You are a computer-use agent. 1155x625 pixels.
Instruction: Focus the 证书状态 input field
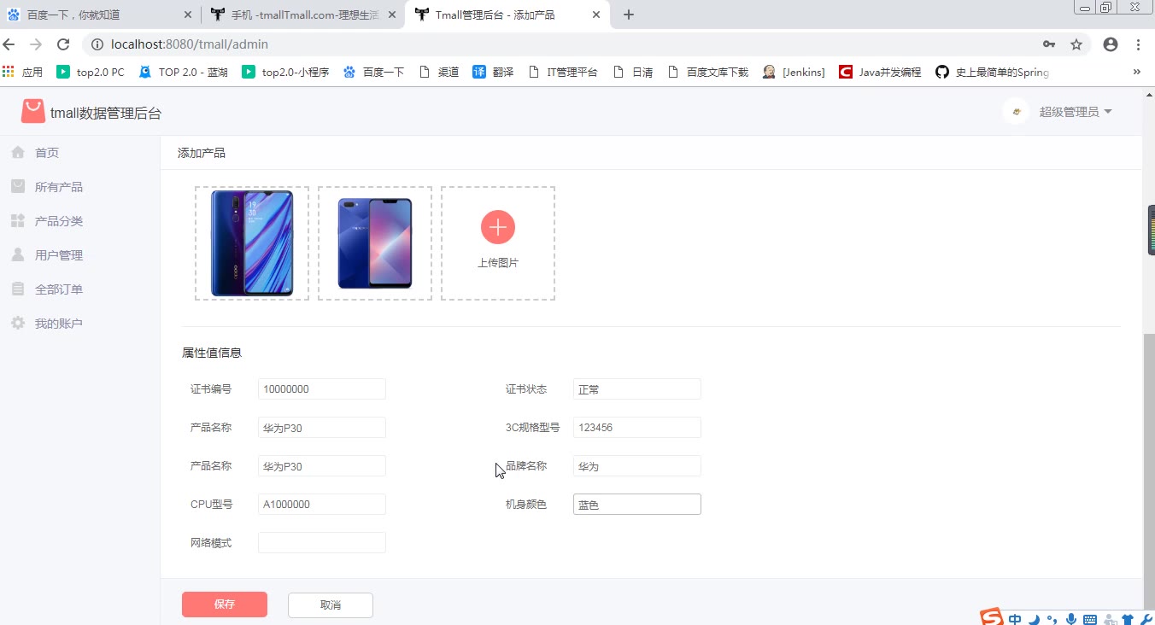(x=637, y=389)
